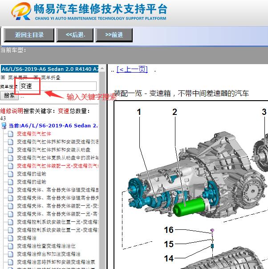Viewport: 268px width, 269px height.
Task: Click the 菜单展开 expand-menu icon
Action: click(3, 77)
